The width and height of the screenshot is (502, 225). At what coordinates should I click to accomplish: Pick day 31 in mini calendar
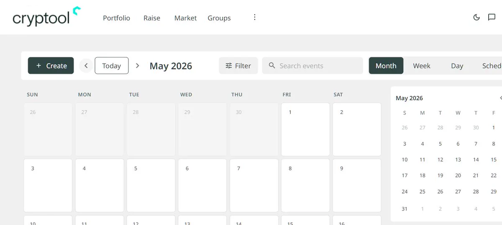405,209
